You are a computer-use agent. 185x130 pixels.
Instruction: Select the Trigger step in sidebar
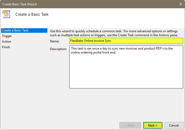tap(7, 36)
